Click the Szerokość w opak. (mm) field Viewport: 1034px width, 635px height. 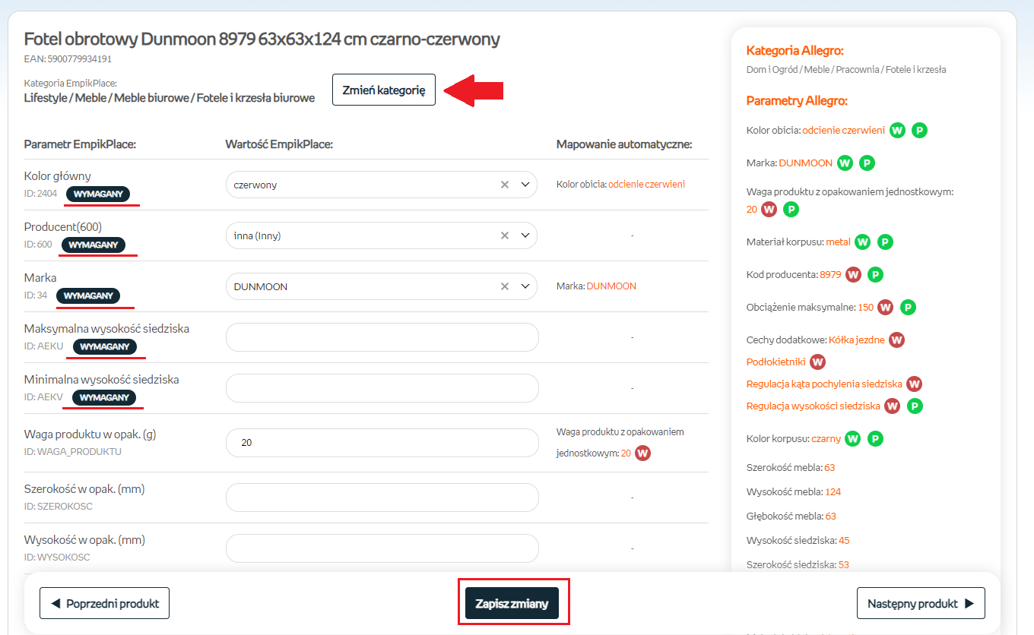point(382,498)
